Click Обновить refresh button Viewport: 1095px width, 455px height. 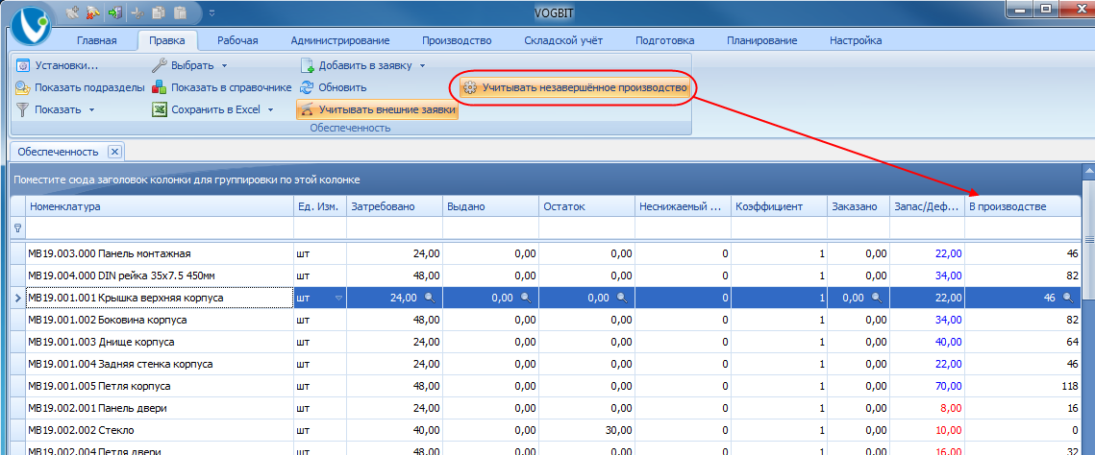coord(334,87)
